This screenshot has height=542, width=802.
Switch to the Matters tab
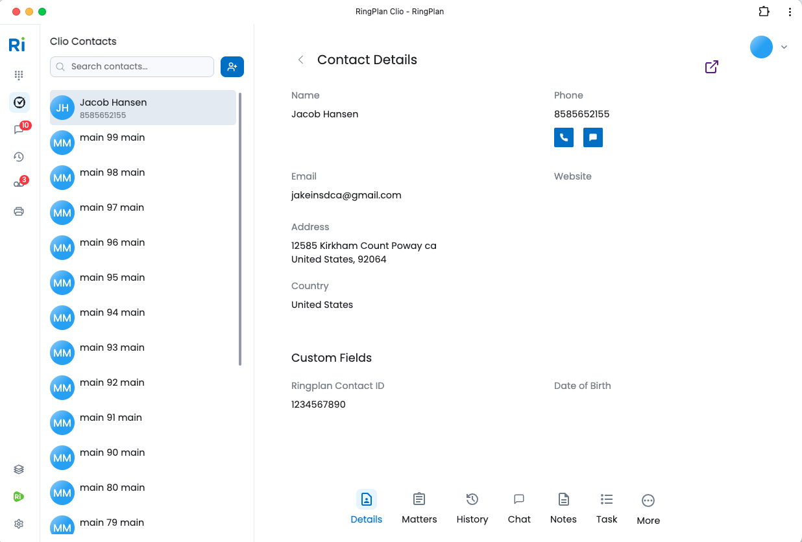[x=419, y=507]
